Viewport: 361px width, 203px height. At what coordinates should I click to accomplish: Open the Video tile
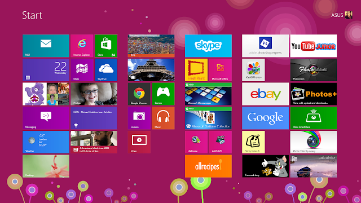point(139,142)
